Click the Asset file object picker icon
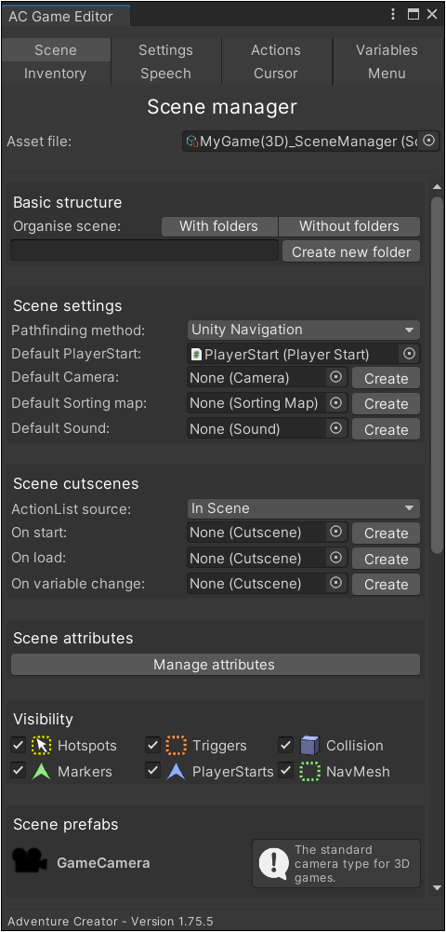The height and width of the screenshot is (932, 446). (428, 141)
